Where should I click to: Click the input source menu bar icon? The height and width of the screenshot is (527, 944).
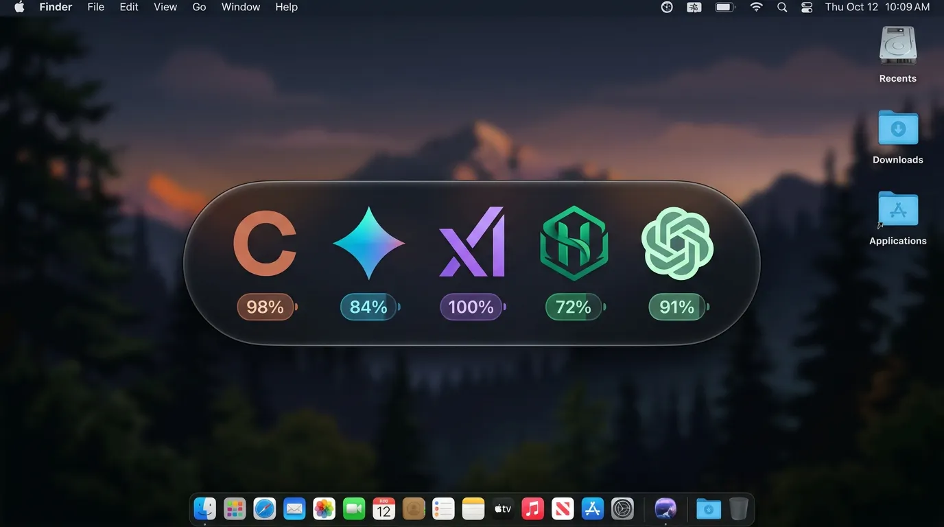[x=694, y=7]
